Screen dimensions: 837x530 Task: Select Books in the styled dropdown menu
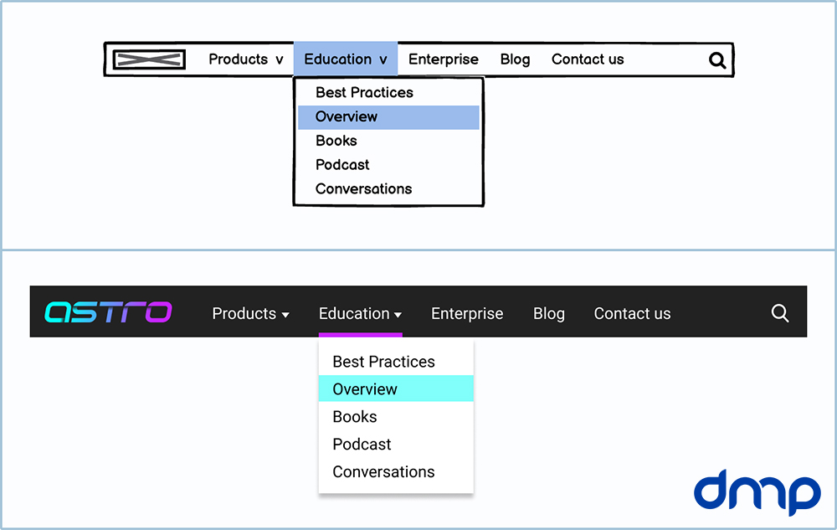tap(355, 417)
